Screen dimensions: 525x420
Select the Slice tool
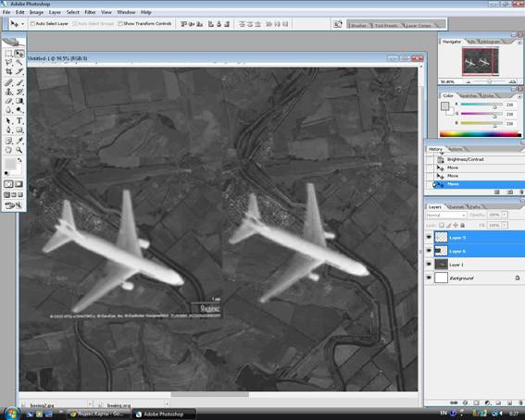pos(19,71)
